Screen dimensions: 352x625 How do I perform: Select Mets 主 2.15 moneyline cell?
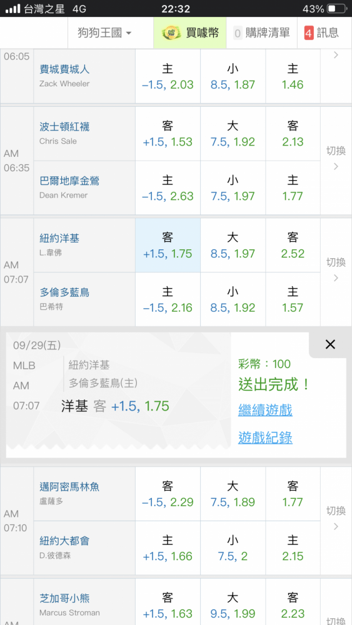point(293,548)
